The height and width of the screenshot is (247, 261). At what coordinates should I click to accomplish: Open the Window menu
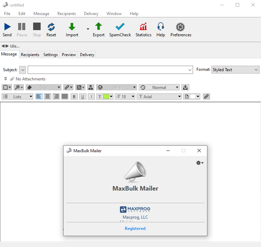click(x=114, y=14)
